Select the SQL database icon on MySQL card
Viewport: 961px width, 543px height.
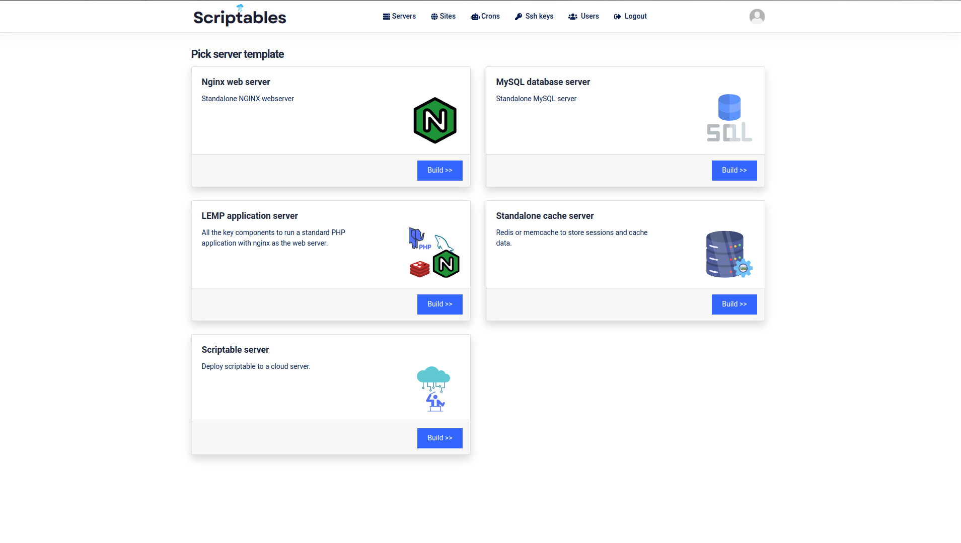(729, 117)
